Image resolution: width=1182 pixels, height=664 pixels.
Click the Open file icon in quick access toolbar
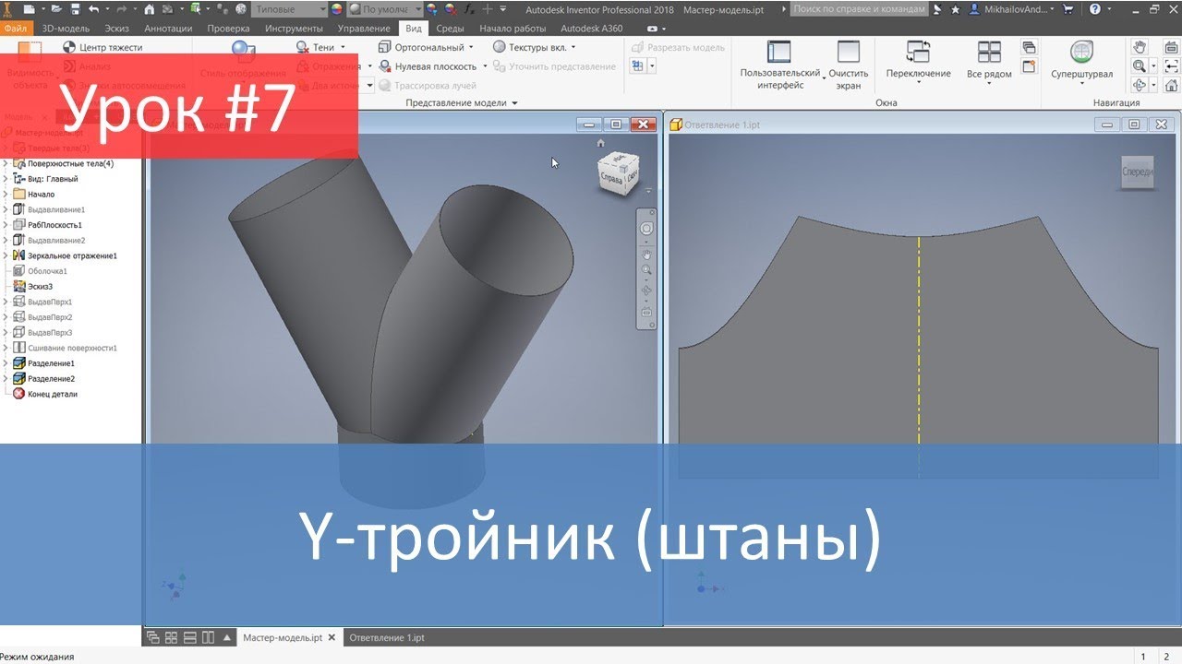click(56, 8)
